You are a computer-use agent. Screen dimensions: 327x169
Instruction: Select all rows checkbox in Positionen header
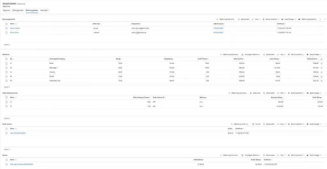pos(7,59)
